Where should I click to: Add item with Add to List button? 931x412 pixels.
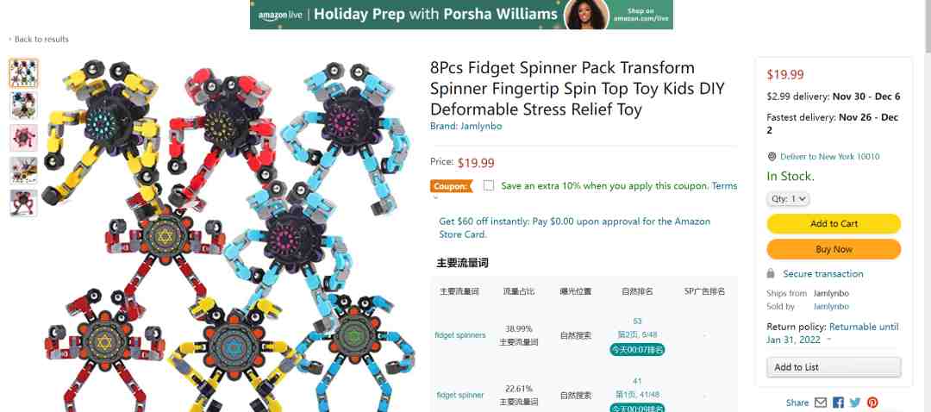(834, 367)
